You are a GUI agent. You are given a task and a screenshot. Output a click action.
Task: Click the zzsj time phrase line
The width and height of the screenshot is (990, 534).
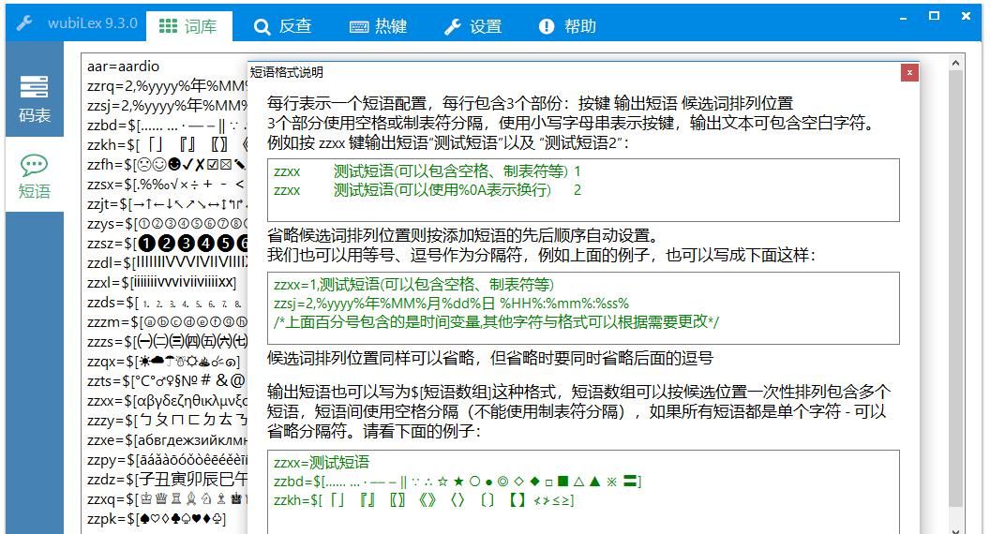point(167,106)
